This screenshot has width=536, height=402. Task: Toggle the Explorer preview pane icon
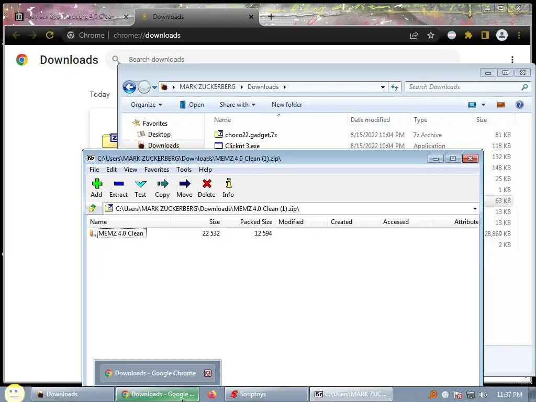coord(501,105)
